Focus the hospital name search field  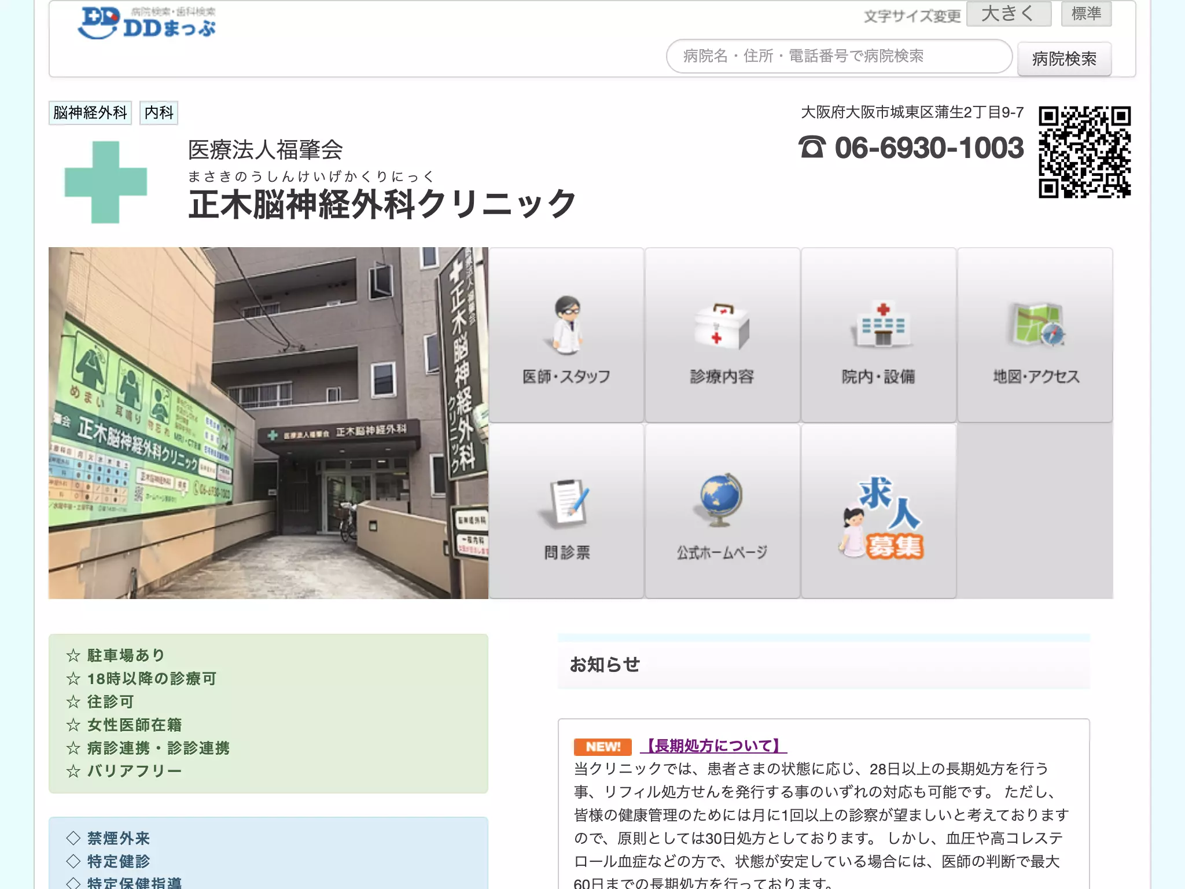839,56
